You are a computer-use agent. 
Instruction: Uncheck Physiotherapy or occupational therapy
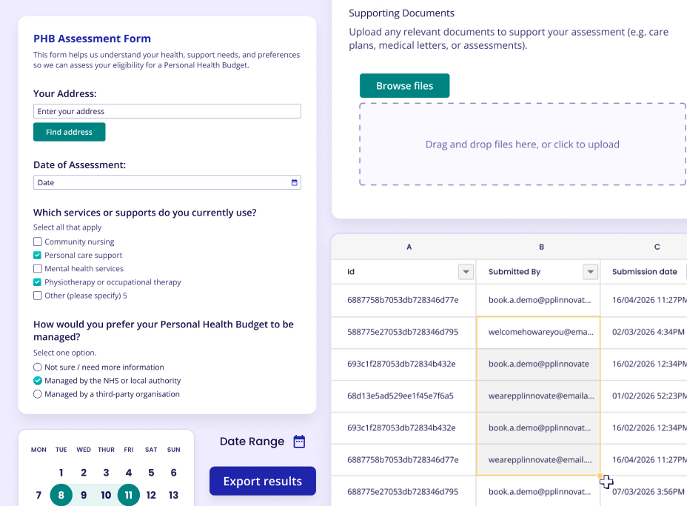pyautogui.click(x=38, y=282)
